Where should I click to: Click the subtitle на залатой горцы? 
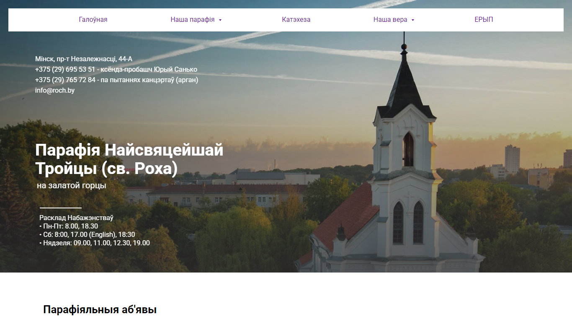[x=72, y=185]
